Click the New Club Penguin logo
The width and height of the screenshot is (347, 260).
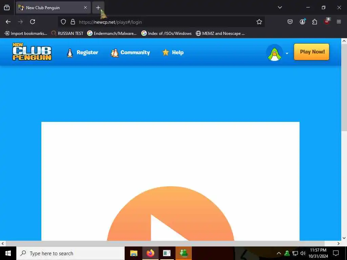point(32,52)
